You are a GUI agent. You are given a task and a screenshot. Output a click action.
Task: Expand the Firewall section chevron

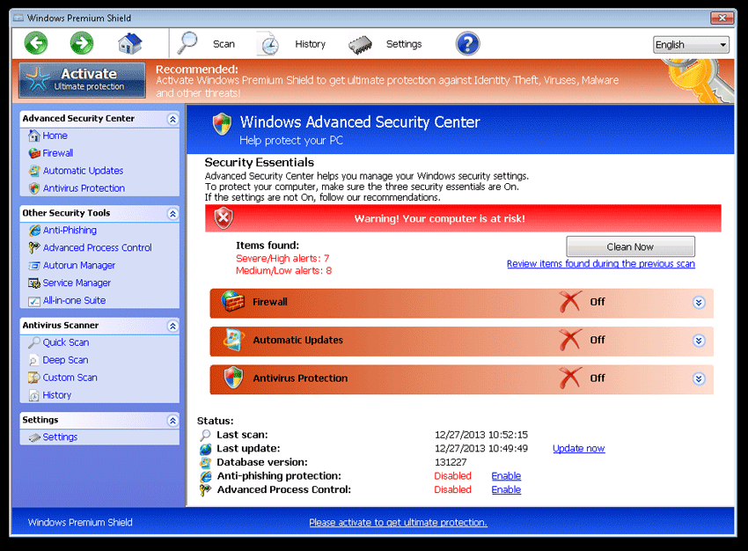[699, 303]
